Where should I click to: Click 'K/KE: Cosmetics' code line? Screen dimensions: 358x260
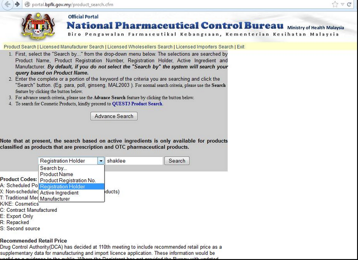19,204
